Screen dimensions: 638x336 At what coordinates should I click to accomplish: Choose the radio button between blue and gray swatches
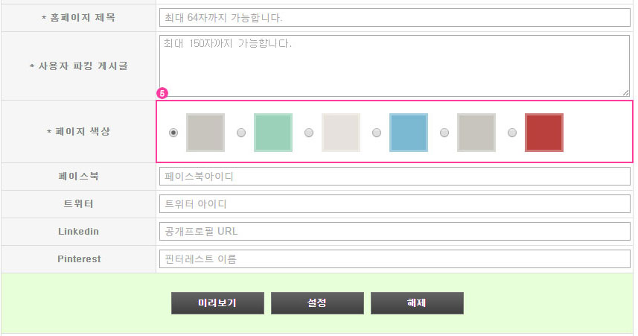[x=444, y=133]
